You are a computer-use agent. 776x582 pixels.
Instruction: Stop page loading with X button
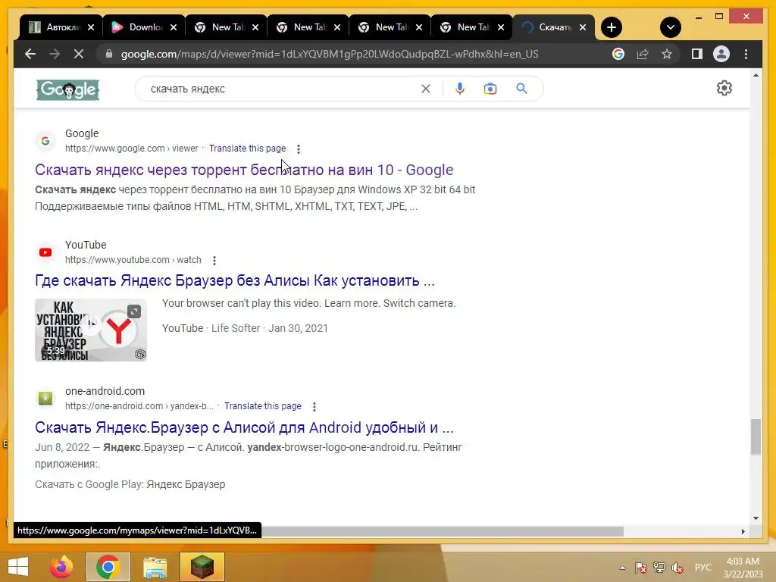pyautogui.click(x=79, y=54)
